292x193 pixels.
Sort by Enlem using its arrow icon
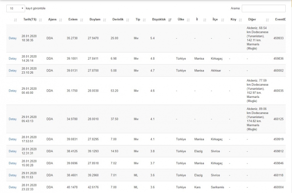(82, 20)
